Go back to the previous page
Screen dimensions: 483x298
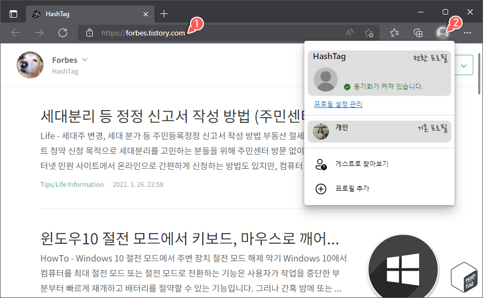click(16, 33)
